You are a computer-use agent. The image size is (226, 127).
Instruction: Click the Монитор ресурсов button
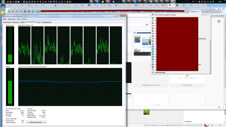pyautogui.click(x=36, y=122)
